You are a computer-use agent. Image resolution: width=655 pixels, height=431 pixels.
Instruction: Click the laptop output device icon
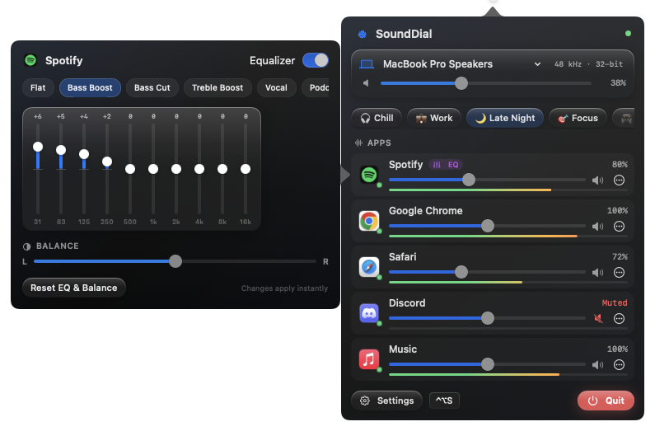(x=367, y=64)
